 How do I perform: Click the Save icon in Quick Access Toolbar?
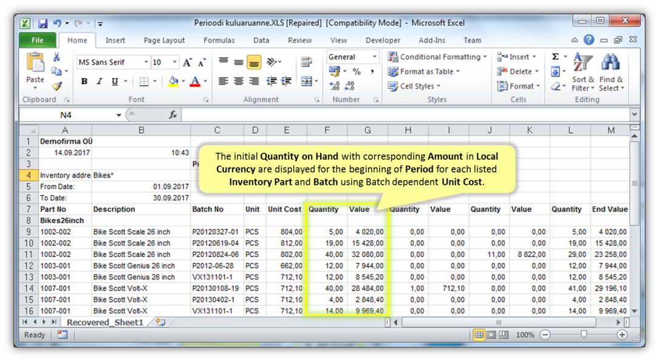pos(43,24)
